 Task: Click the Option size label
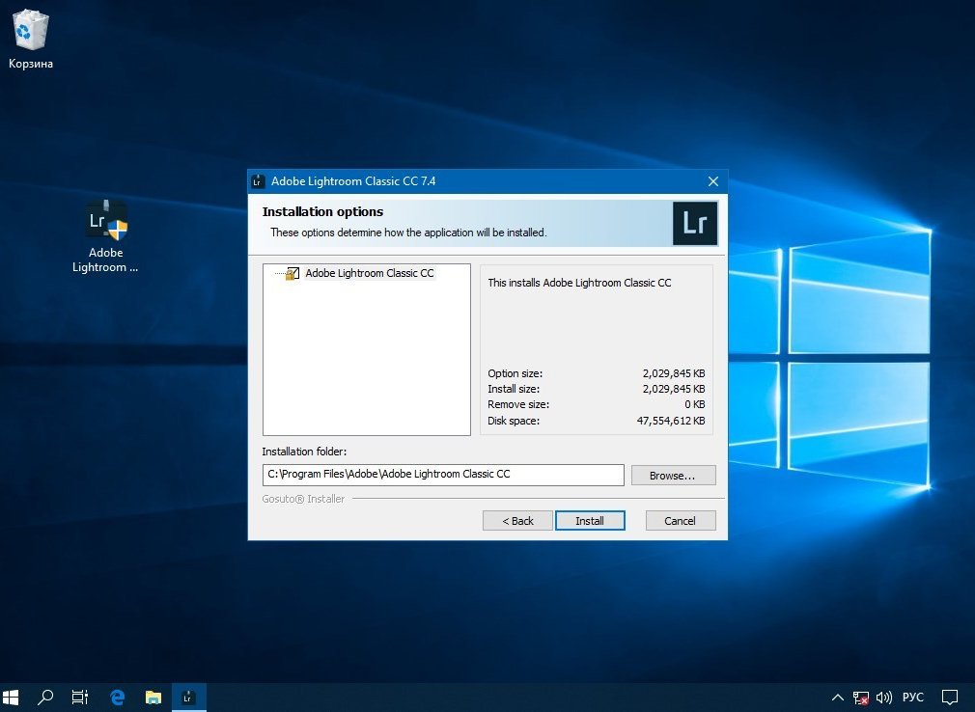click(515, 373)
